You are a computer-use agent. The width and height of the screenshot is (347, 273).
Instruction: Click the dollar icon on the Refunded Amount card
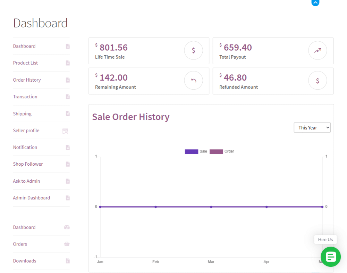pos(318,80)
